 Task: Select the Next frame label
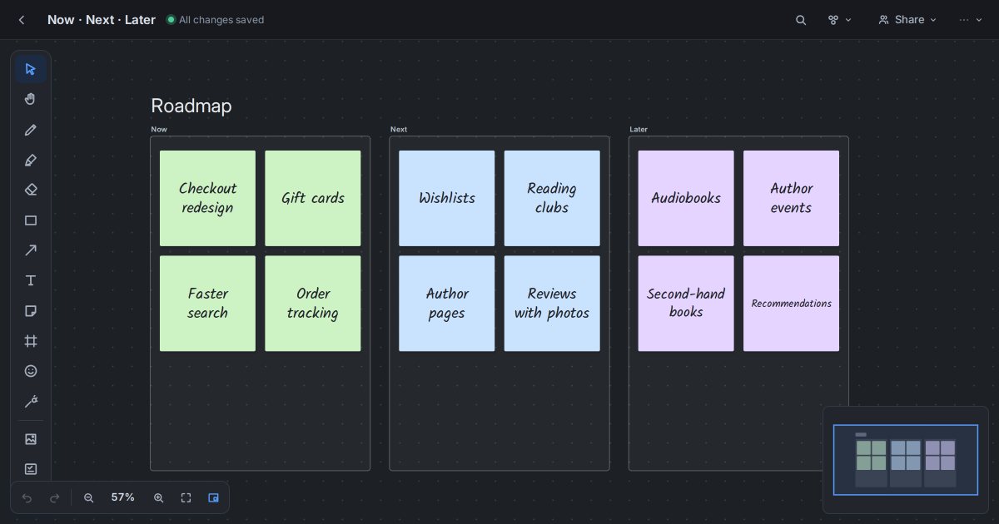pos(399,129)
